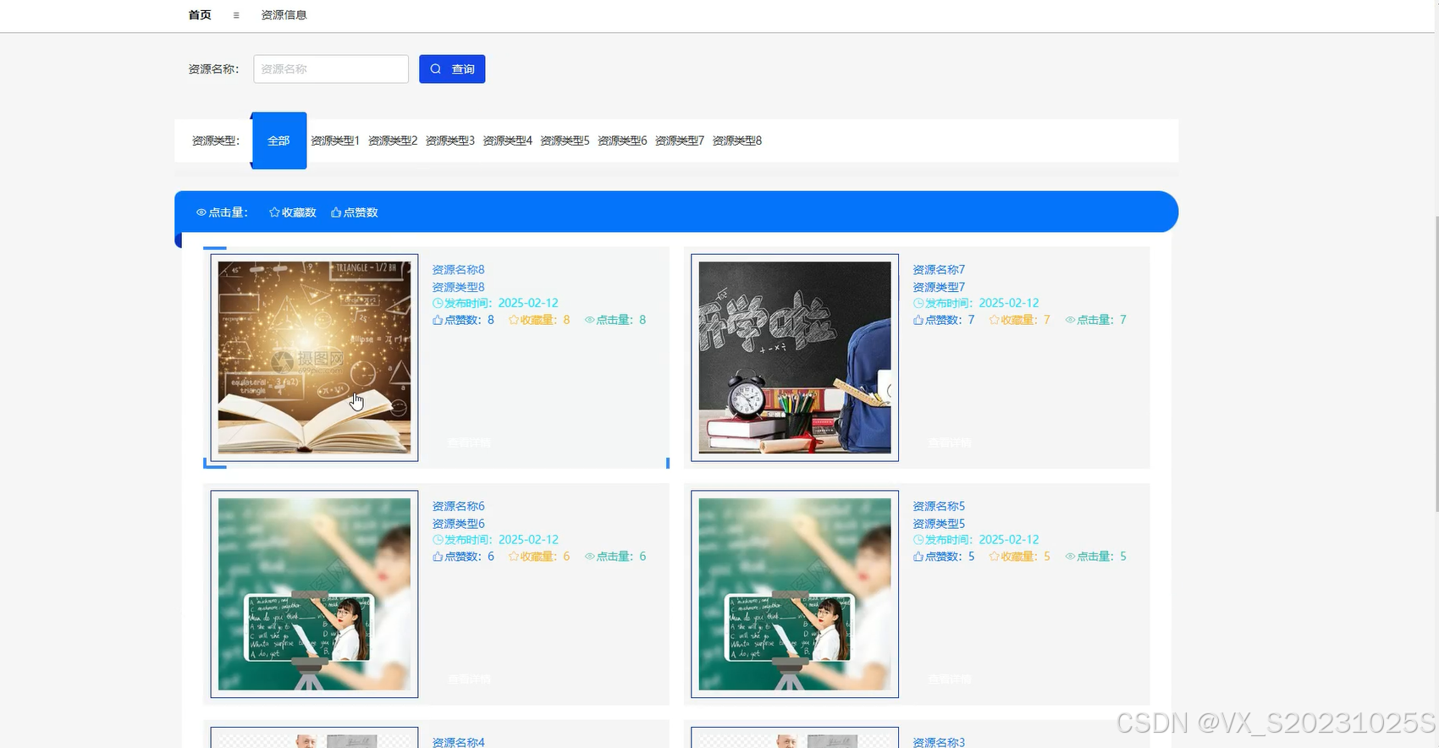Open the 资源名称5 teacher thumbnail
The height and width of the screenshot is (748, 1439).
tap(795, 594)
